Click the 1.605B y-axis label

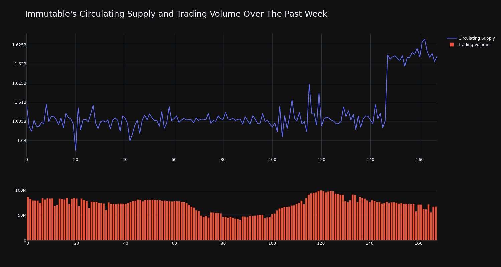pyautogui.click(x=19, y=121)
